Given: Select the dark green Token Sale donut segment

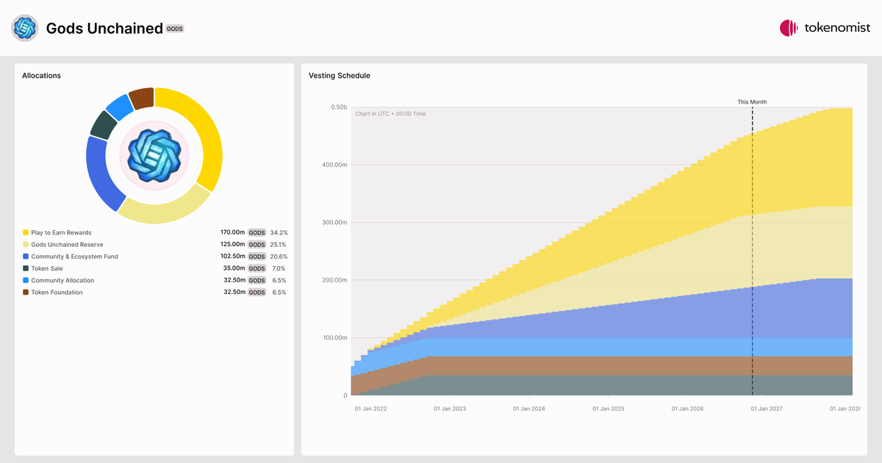Looking at the screenshot, I should coord(104,124).
